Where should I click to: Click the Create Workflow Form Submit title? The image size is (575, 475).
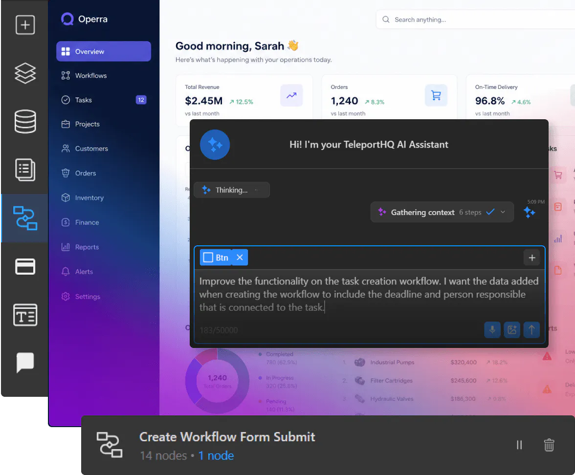[x=227, y=437]
